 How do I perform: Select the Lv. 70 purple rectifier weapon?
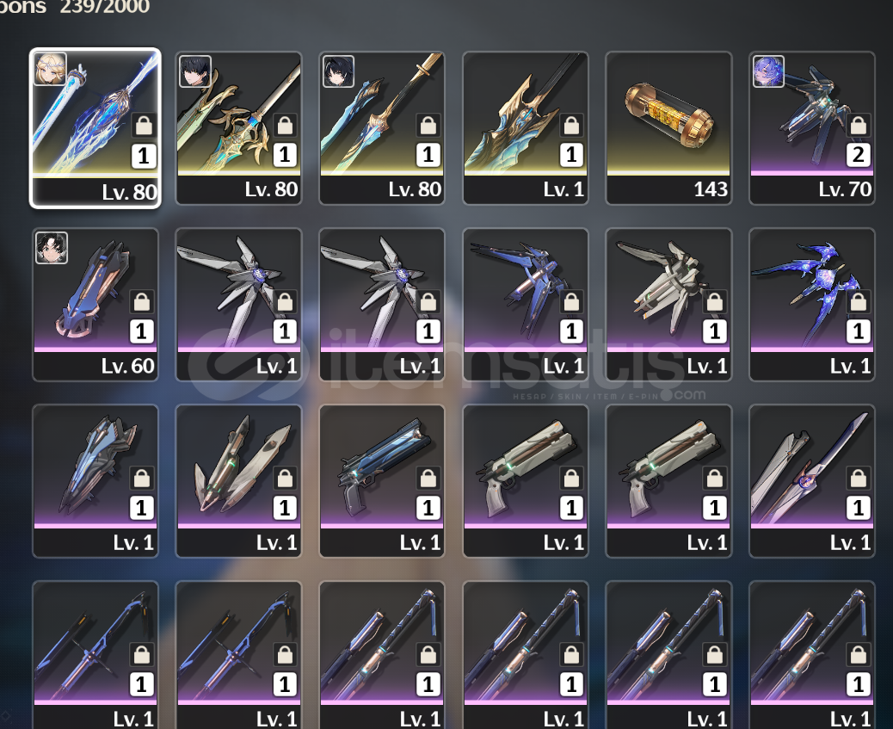[812, 128]
